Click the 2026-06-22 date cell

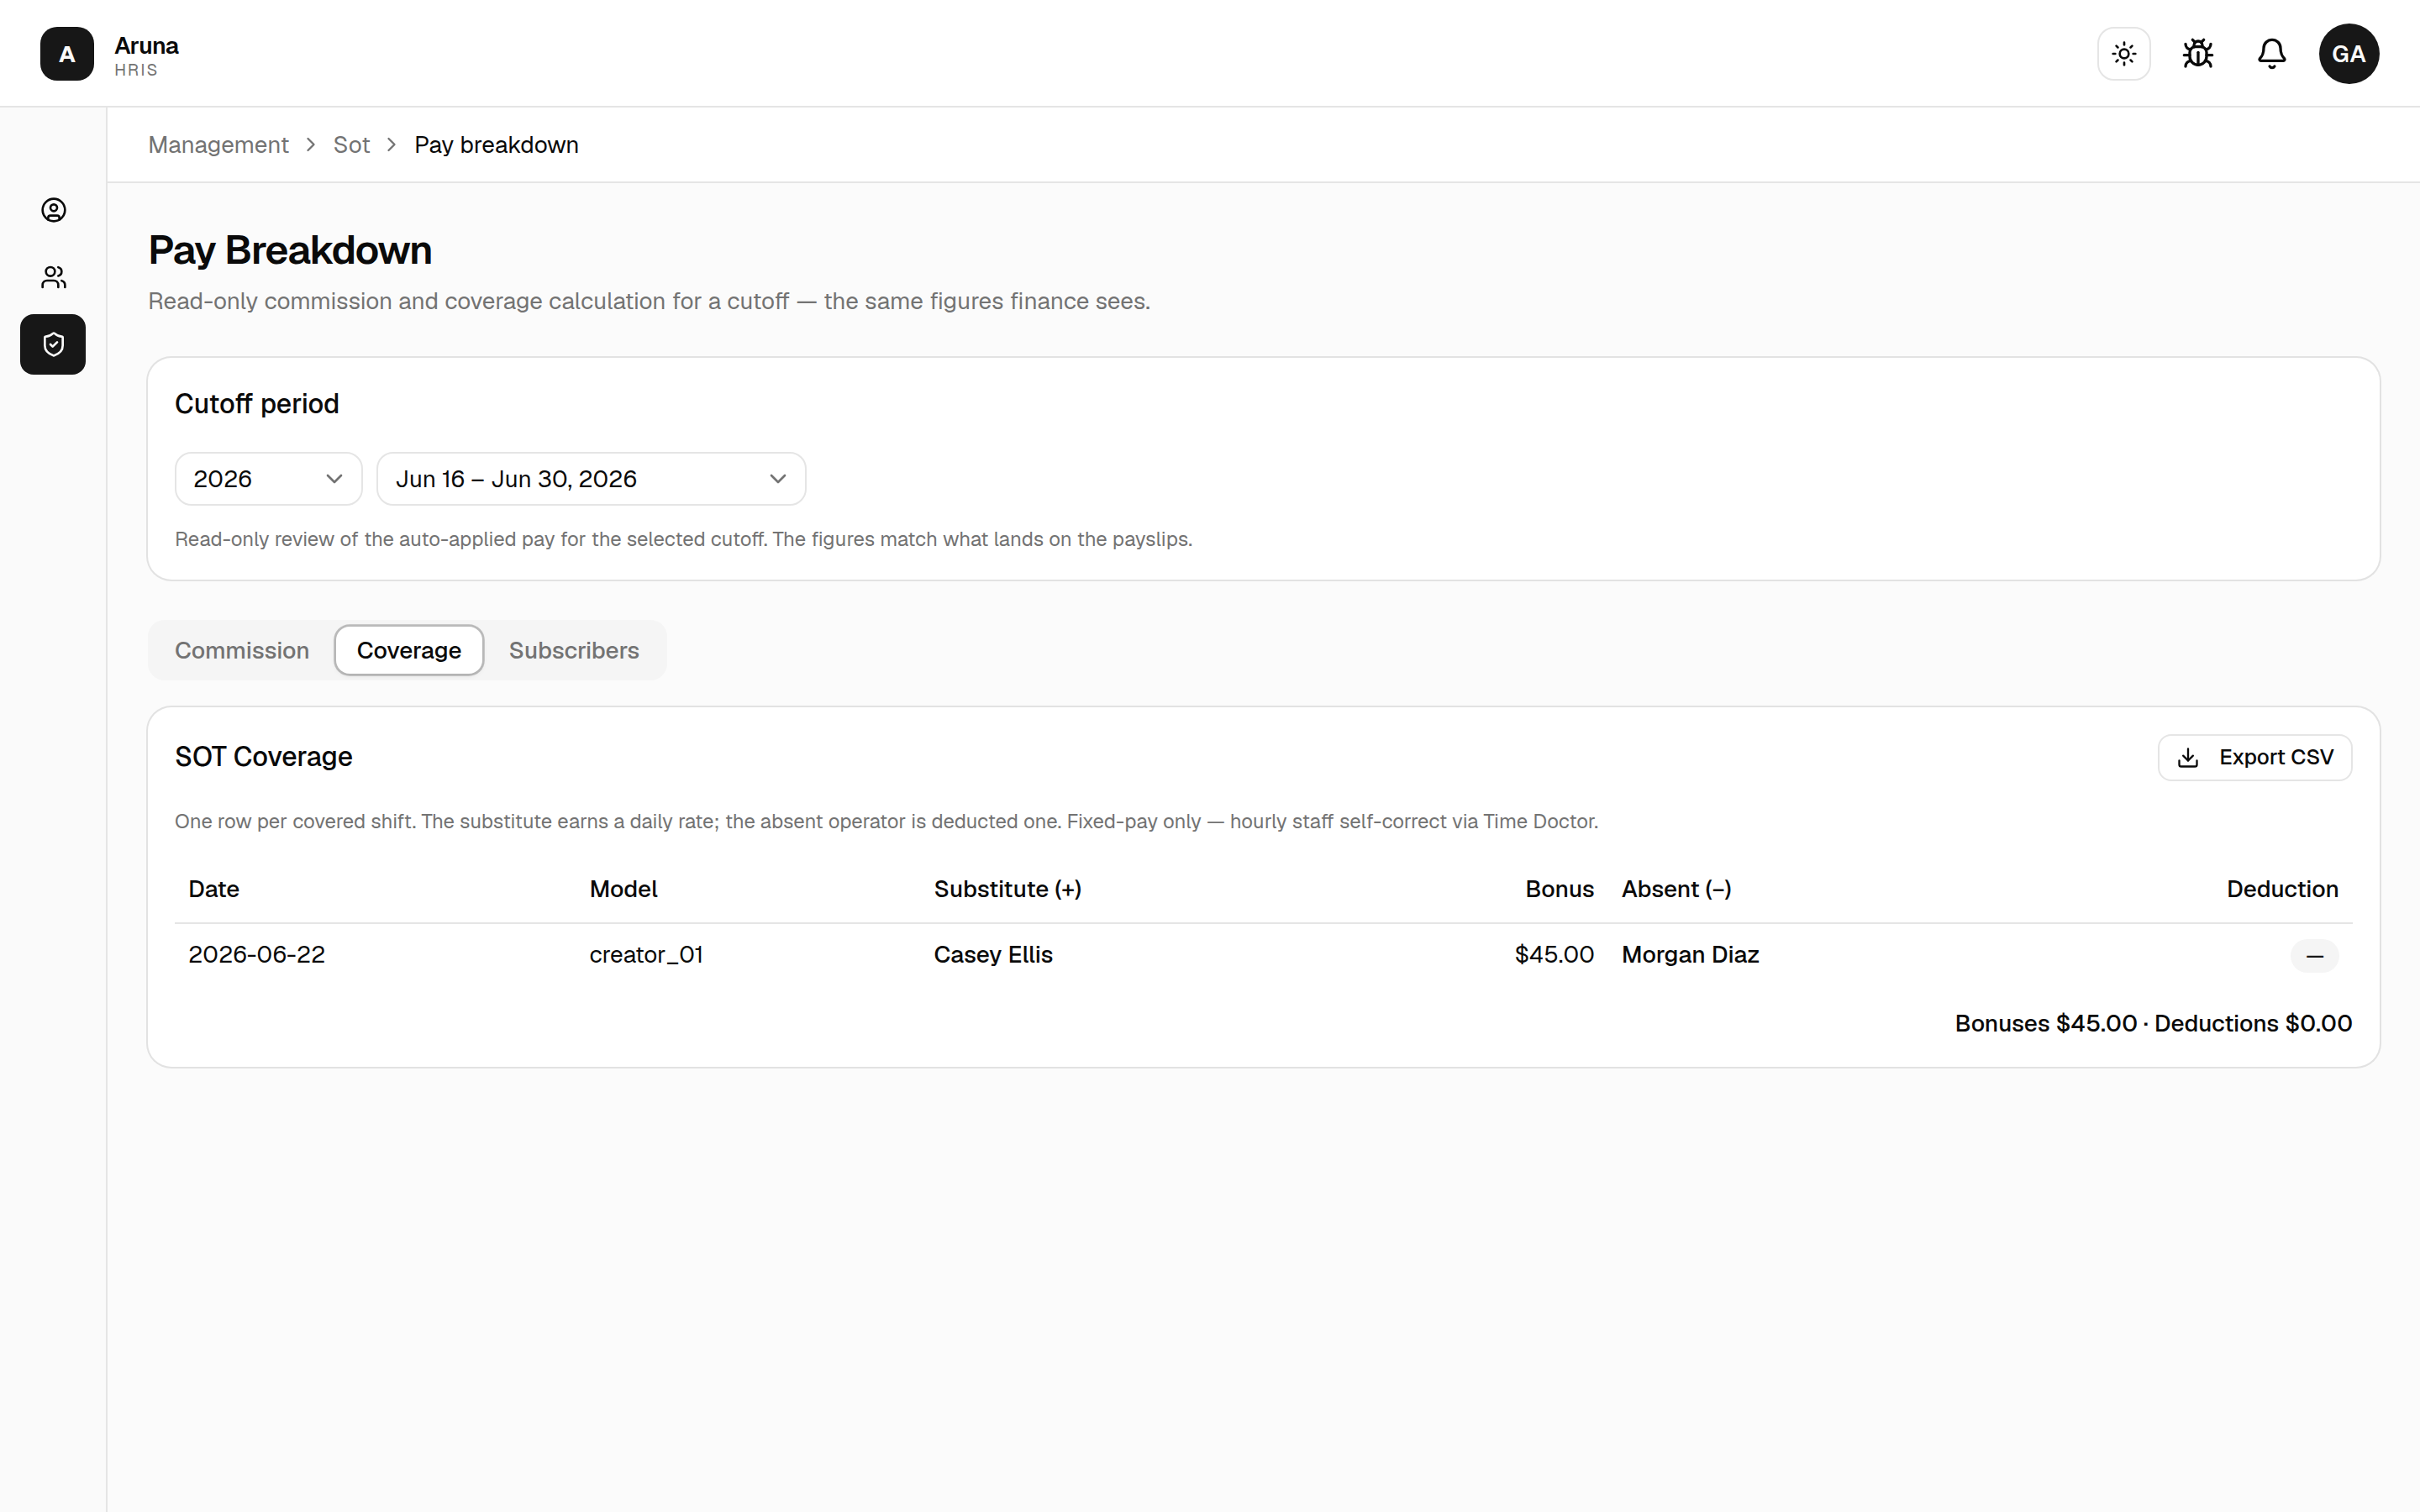coord(257,955)
